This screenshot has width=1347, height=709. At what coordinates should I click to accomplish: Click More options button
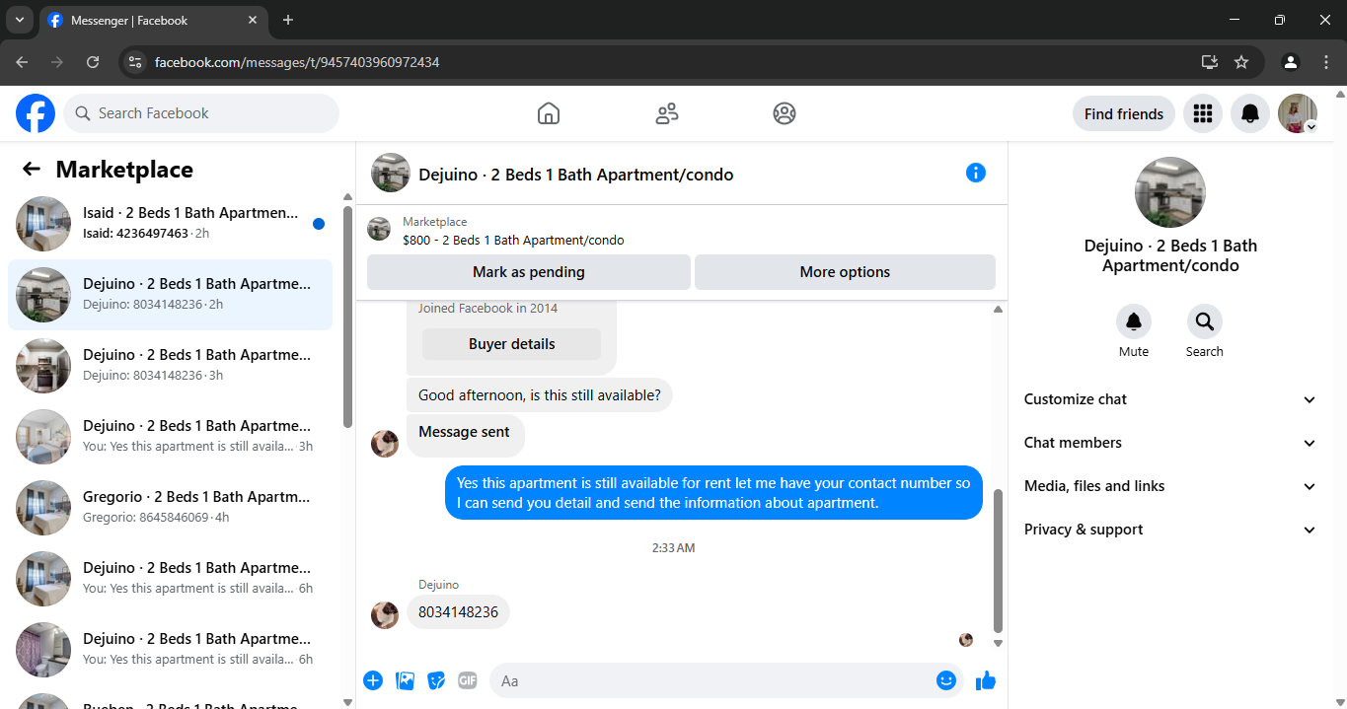tap(845, 272)
